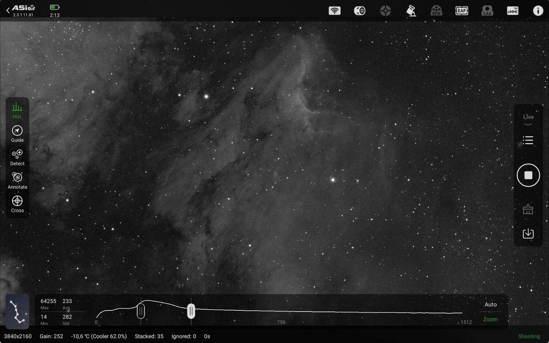The width and height of the screenshot is (549, 343).
Task: Save the stacked image via download icon
Action: tap(528, 233)
